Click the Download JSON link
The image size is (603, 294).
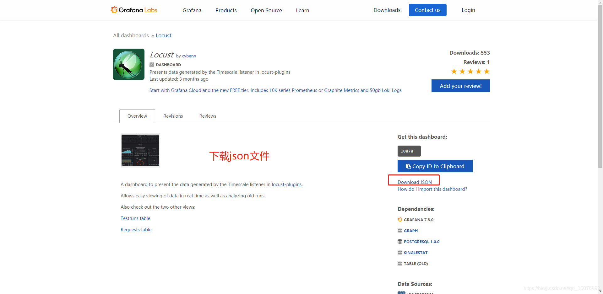coord(415,182)
